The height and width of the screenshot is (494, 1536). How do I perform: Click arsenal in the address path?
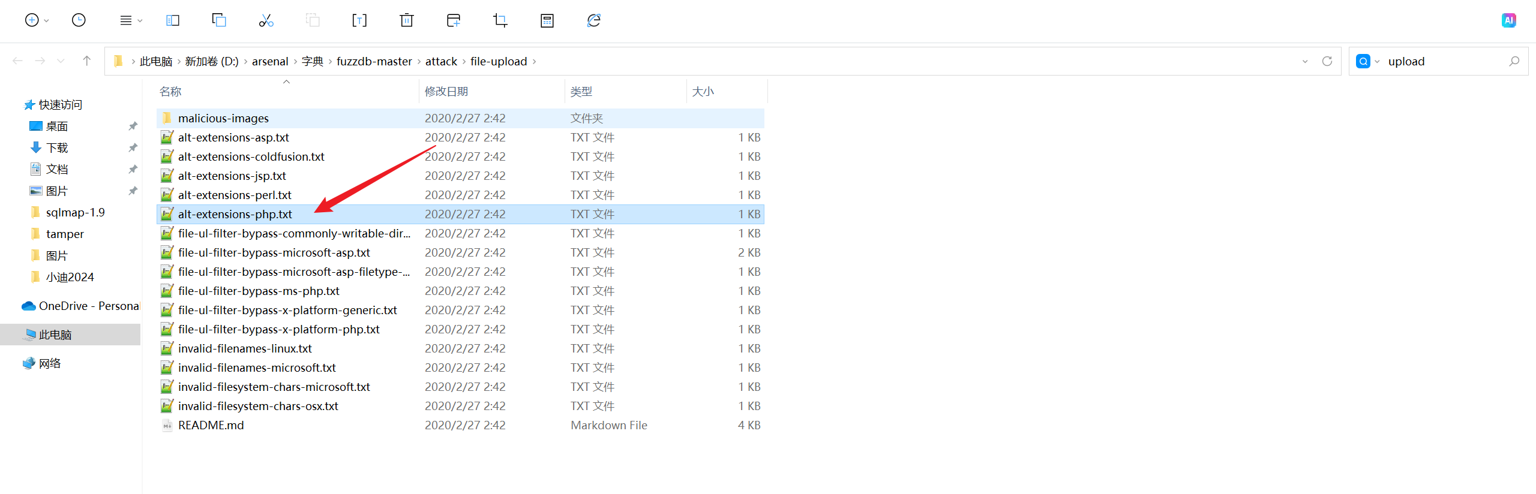[x=270, y=61]
